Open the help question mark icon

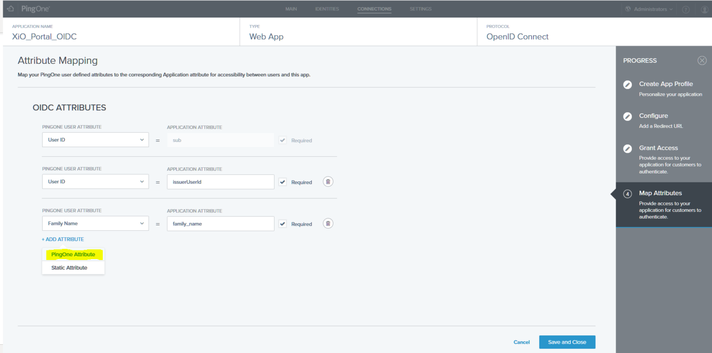click(x=686, y=9)
